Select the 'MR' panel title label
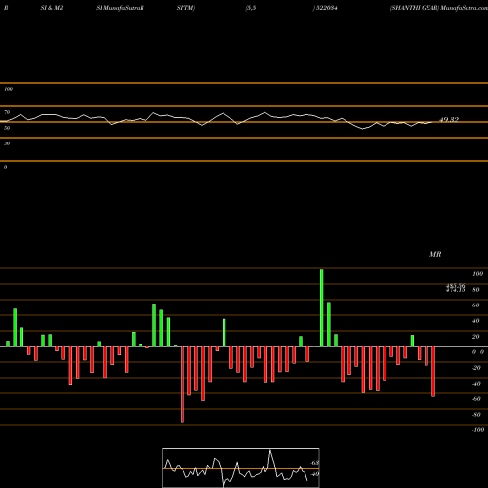Image resolution: width=488 pixels, height=488 pixels. (x=435, y=254)
